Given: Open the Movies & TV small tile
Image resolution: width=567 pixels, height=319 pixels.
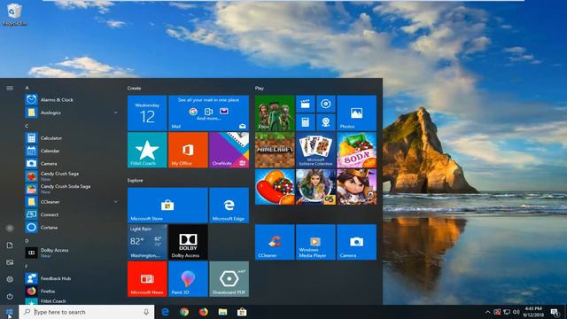Looking at the screenshot, I should [x=305, y=104].
